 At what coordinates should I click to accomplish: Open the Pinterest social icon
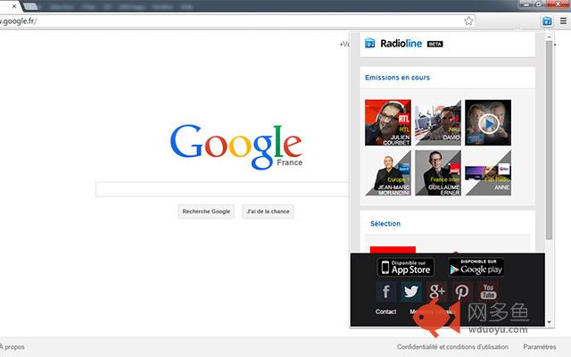pos(462,292)
